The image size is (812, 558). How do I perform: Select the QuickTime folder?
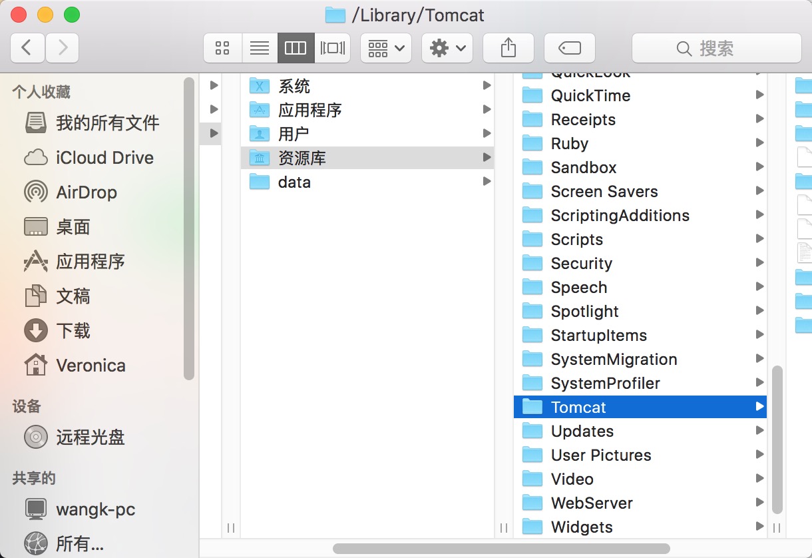(x=640, y=95)
